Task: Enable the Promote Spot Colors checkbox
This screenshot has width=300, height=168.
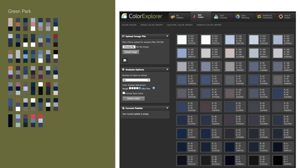Action: [x=124, y=93]
